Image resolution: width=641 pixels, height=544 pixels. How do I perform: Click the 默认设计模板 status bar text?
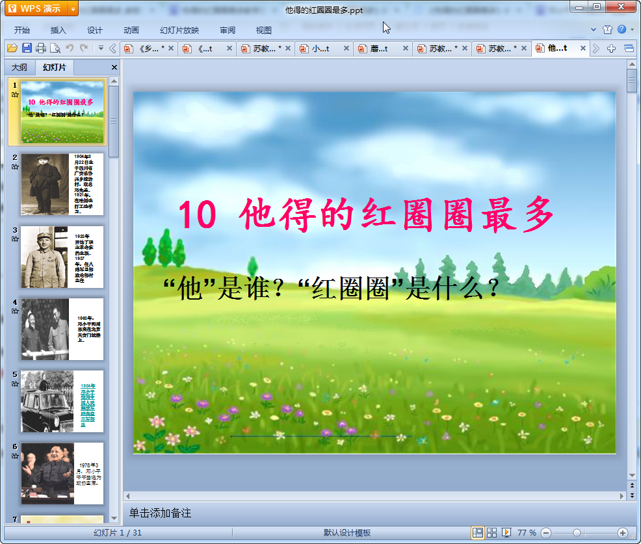[347, 532]
